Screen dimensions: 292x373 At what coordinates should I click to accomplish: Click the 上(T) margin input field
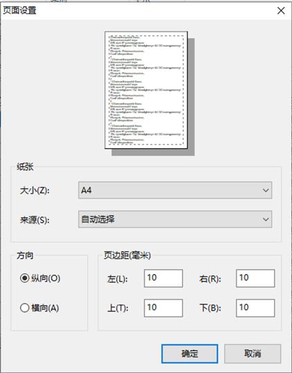pyautogui.click(x=163, y=308)
